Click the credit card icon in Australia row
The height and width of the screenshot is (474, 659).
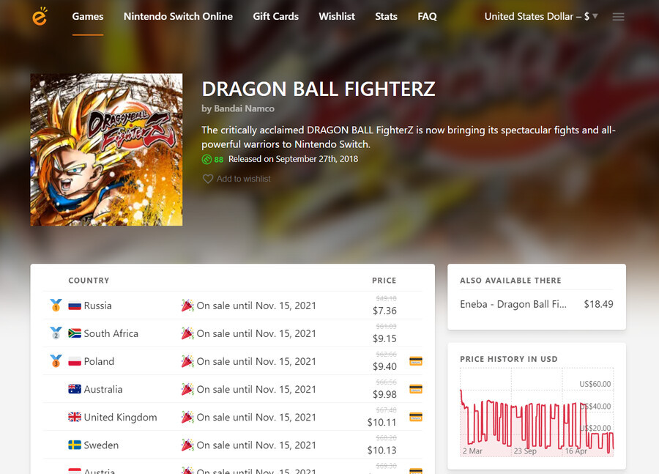click(x=416, y=389)
